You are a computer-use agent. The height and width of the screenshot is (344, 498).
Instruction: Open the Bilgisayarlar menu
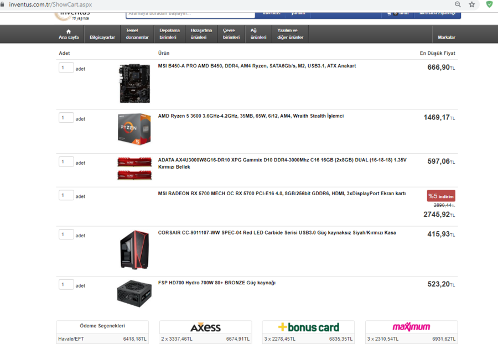tap(102, 34)
